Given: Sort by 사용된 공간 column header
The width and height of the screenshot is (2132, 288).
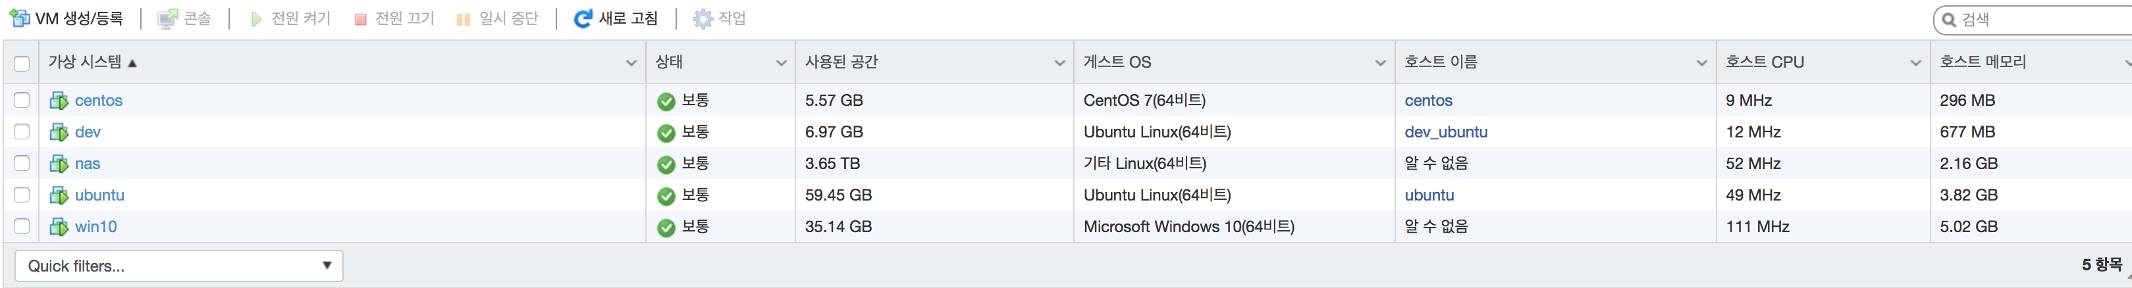Looking at the screenshot, I should (841, 62).
